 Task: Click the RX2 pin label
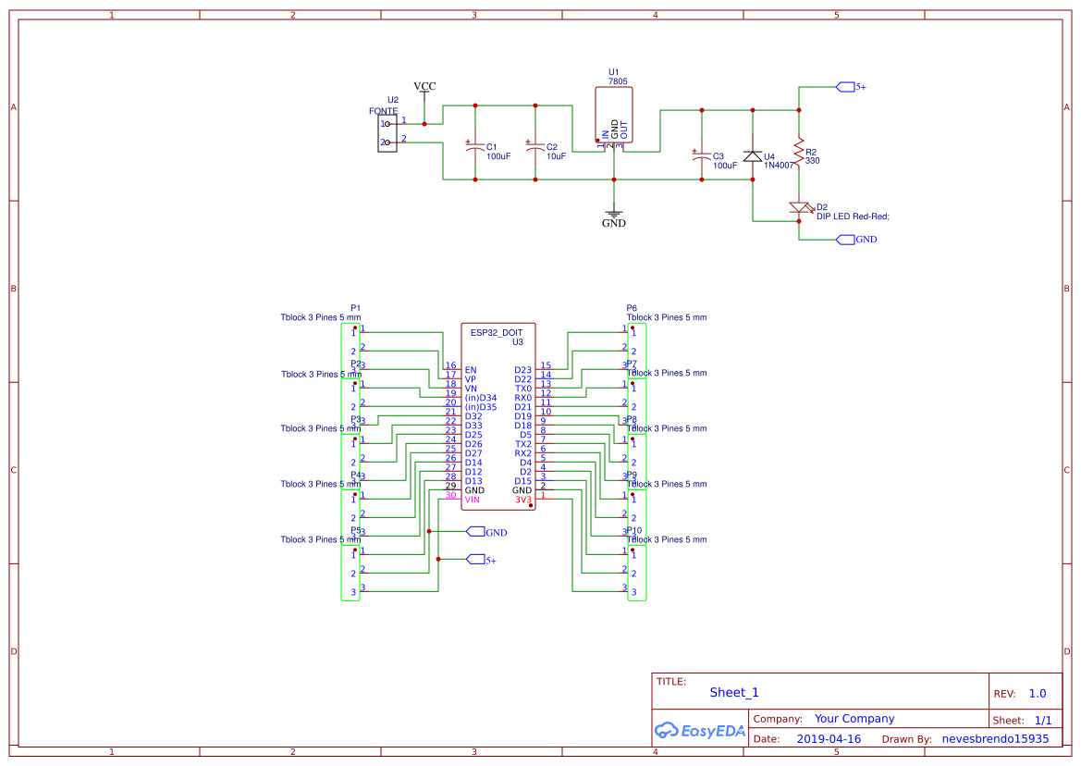point(523,453)
